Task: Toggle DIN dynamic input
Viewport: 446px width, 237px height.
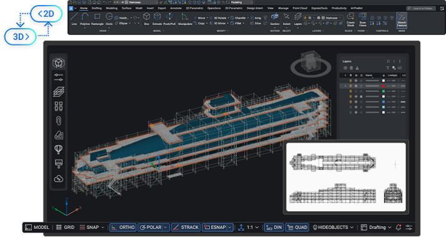Action: (274, 228)
